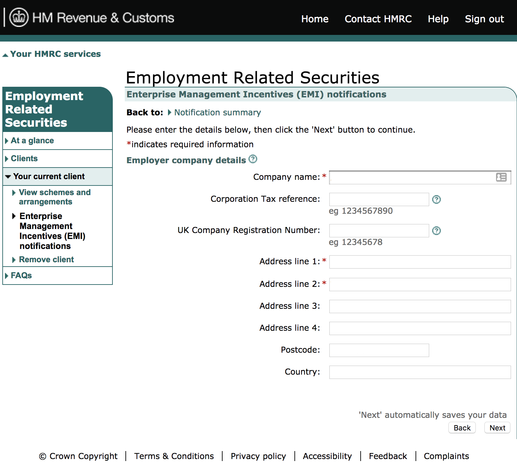The width and height of the screenshot is (517, 475).
Task: Click the arrow beside Notification summary
Action: 170,113
